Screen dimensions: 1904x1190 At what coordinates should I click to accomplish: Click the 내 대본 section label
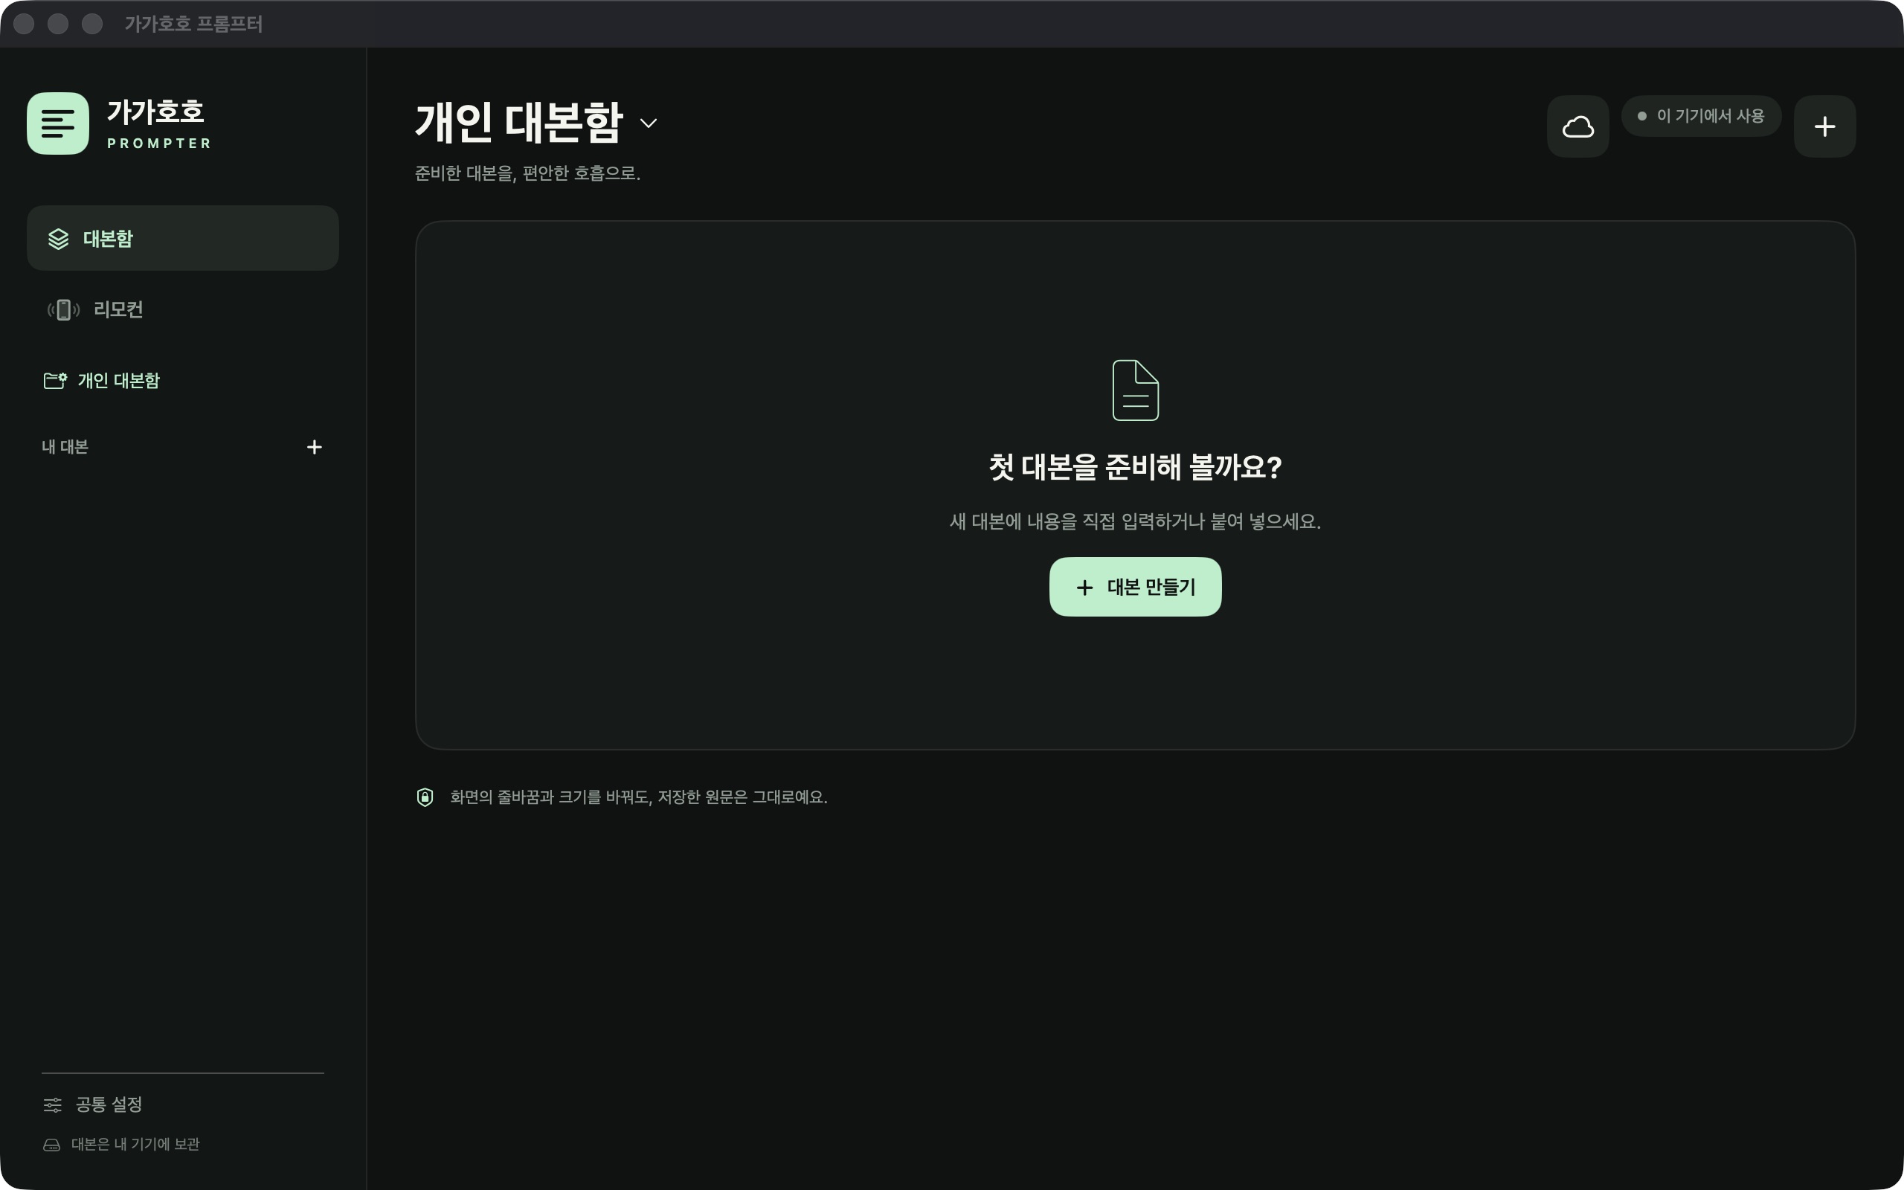point(65,447)
